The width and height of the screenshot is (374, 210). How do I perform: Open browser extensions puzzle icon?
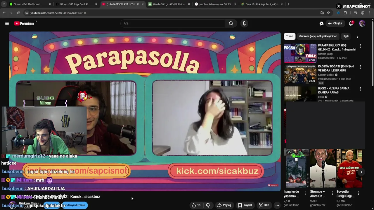[345, 13]
